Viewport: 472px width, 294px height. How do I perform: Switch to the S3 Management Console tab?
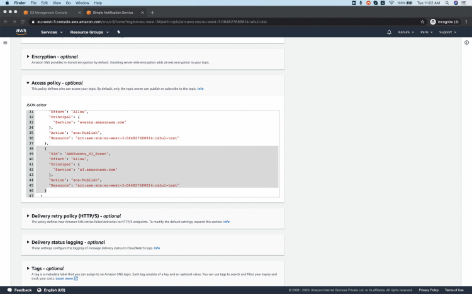pyautogui.click(x=48, y=12)
